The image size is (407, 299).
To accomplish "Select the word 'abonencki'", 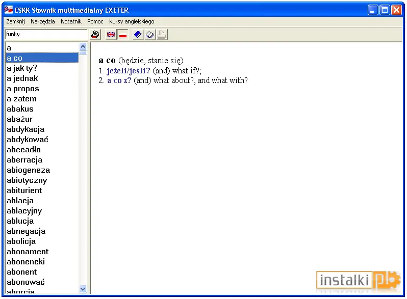I will (42, 262).
